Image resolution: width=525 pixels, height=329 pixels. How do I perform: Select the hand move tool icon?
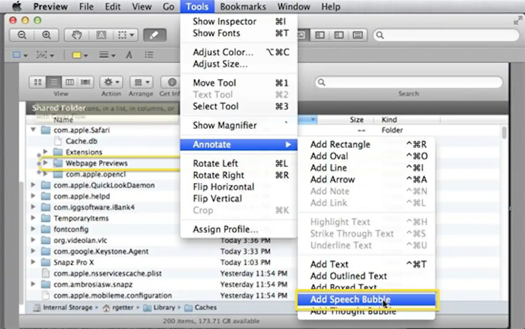coord(76,35)
